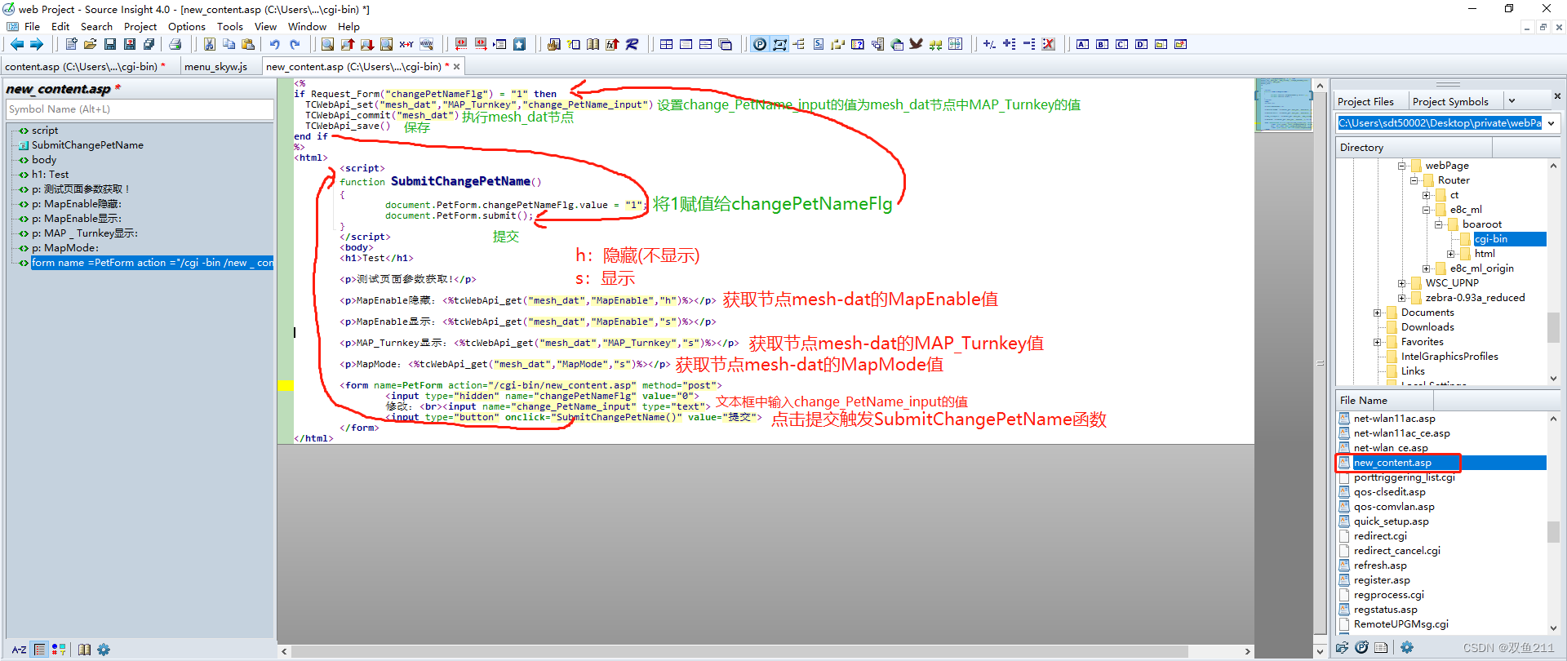Image resolution: width=1567 pixels, height=661 pixels.
Task: Open the Options menu
Action: pos(187,26)
